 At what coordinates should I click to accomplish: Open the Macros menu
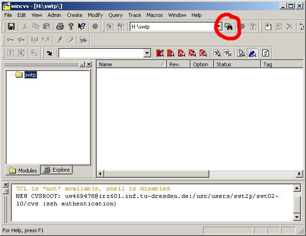(154, 15)
